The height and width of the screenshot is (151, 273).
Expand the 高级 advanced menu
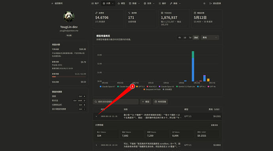(175, 3)
